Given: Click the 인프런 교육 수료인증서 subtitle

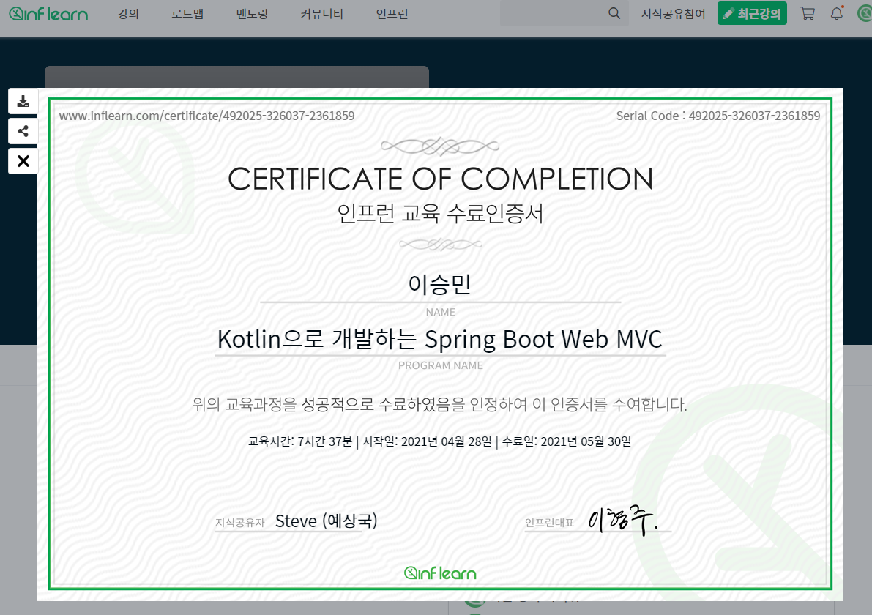Looking at the screenshot, I should pos(440,214).
